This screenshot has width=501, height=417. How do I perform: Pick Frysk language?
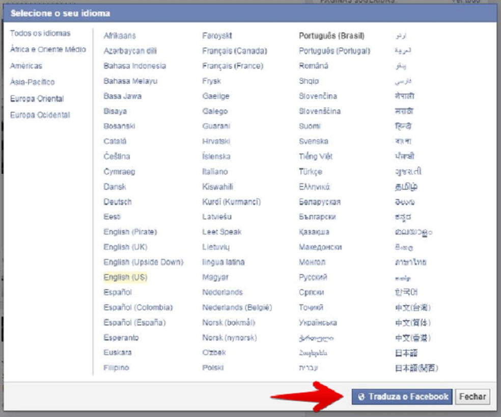tap(211, 81)
